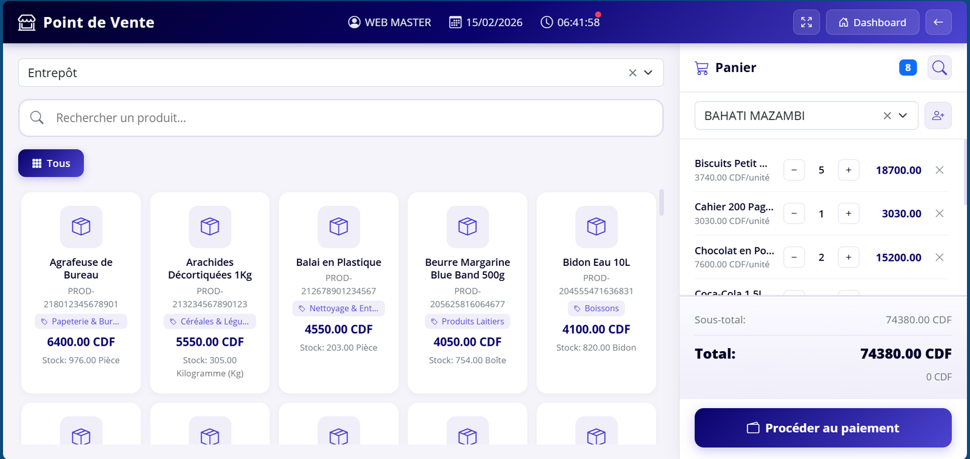Open the customer dropdown chevron

pos(903,116)
